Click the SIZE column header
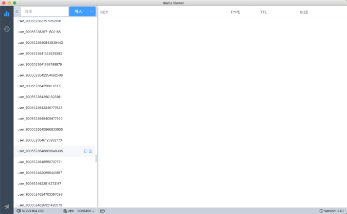Viewport: 347px width, 214px height. [304, 12]
